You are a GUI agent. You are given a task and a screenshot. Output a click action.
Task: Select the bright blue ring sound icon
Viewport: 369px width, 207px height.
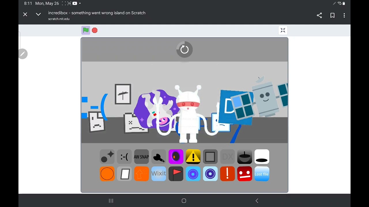193,174
